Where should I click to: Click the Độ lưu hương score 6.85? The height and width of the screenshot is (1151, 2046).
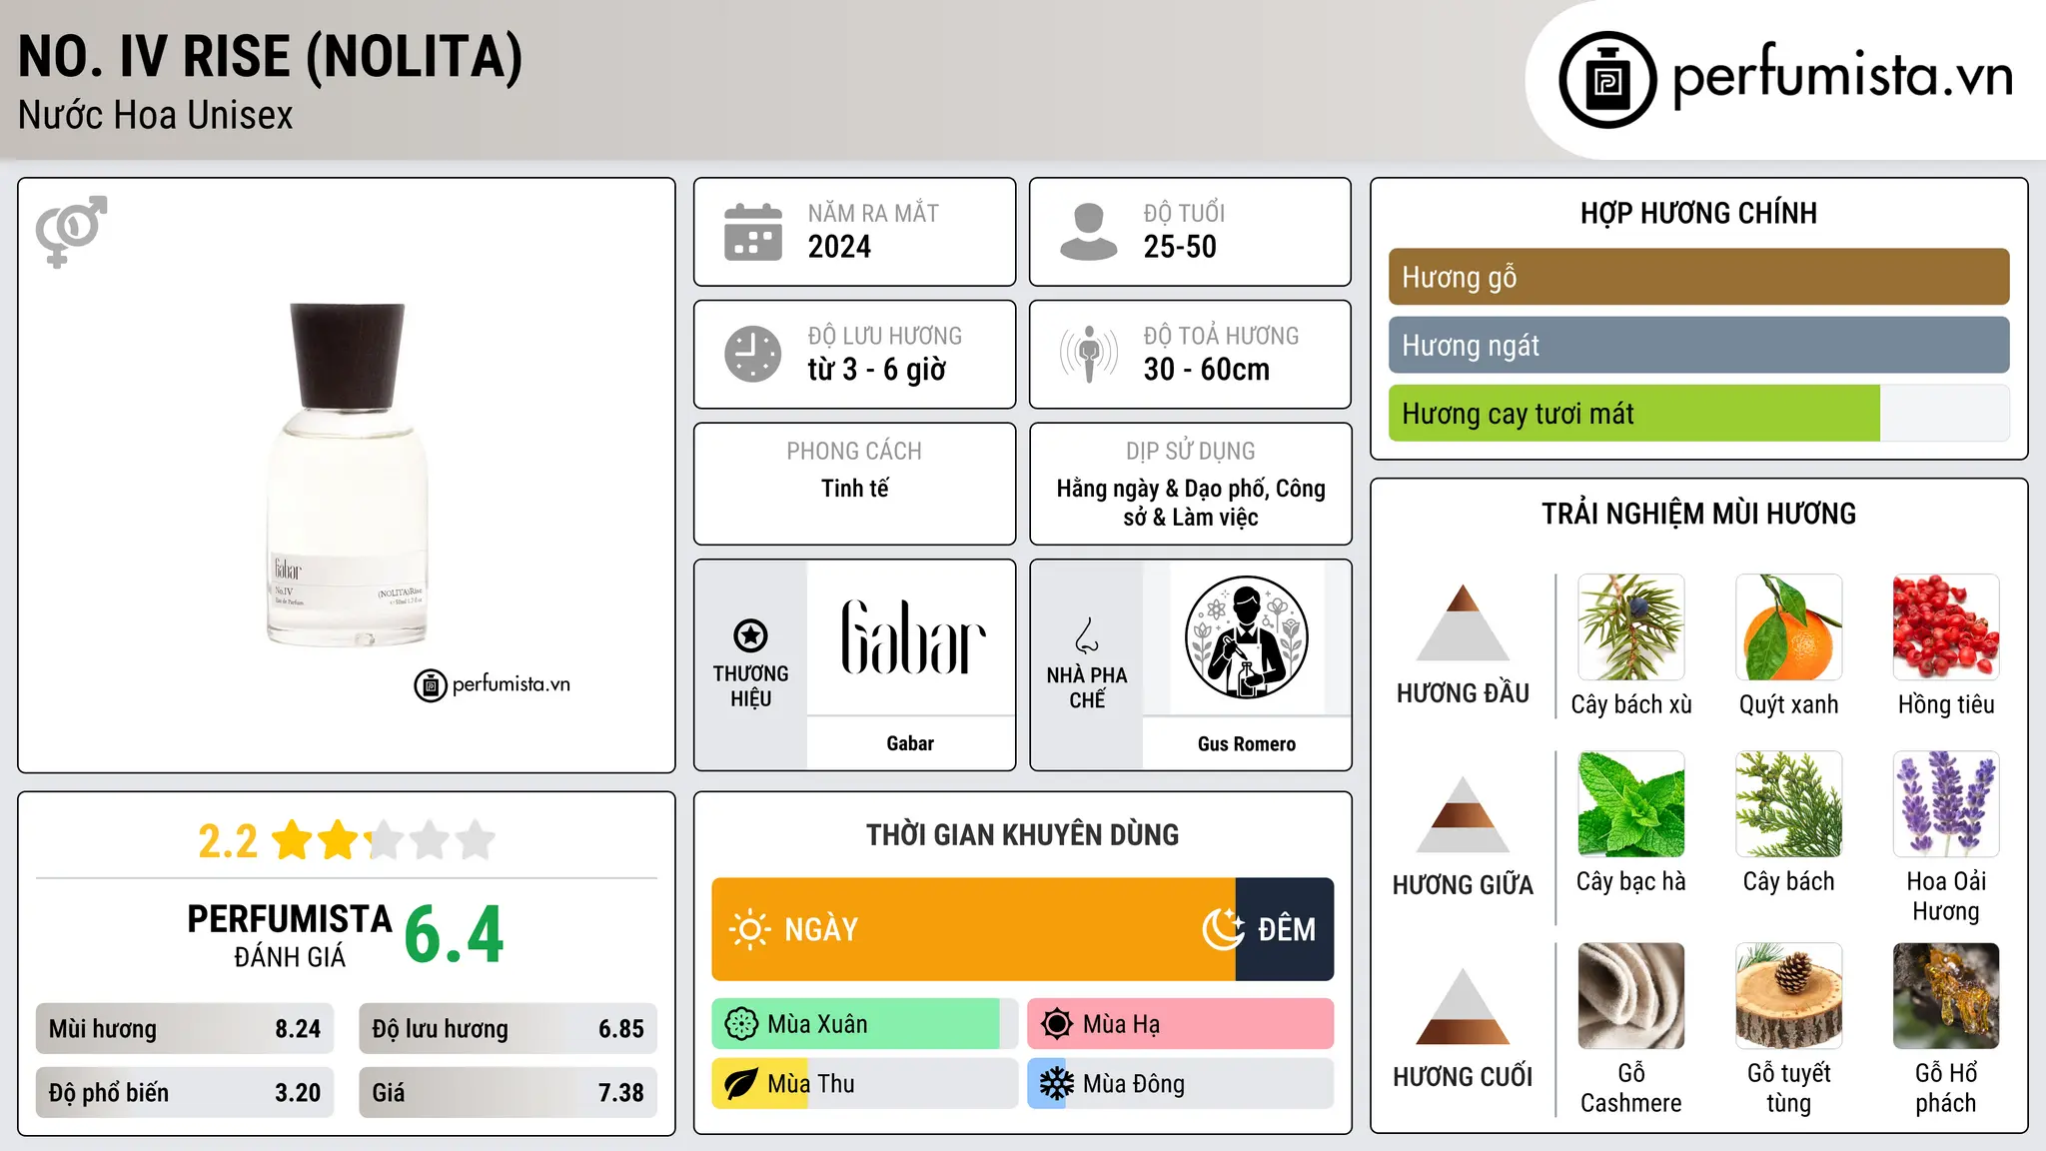(x=621, y=1029)
